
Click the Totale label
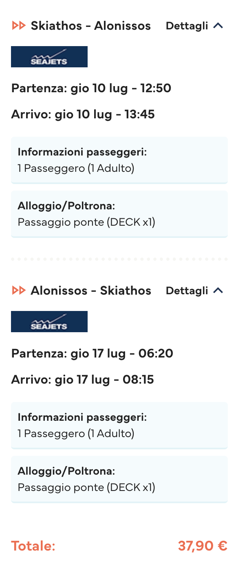pyautogui.click(x=33, y=546)
